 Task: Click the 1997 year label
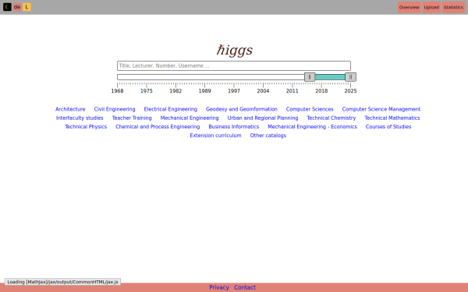click(x=234, y=91)
